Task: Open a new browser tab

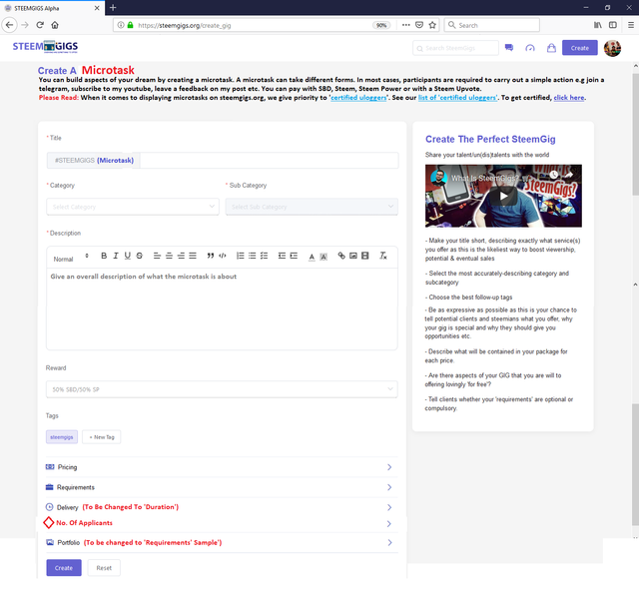Action: (113, 7)
